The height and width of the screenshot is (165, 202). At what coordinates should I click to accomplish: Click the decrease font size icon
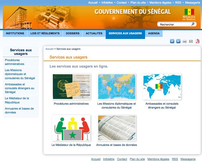[x=172, y=41]
